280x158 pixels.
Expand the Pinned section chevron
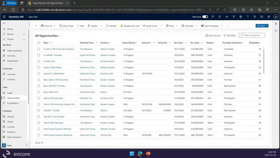24,39
